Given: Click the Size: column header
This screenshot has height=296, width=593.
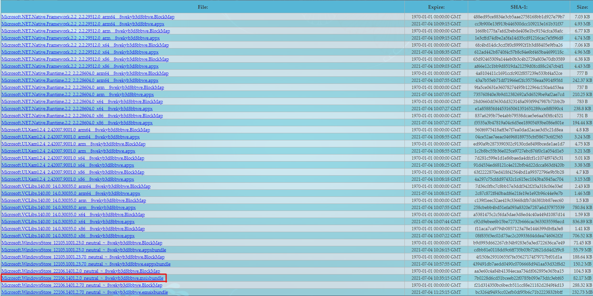Looking at the screenshot, I should (x=582, y=7).
